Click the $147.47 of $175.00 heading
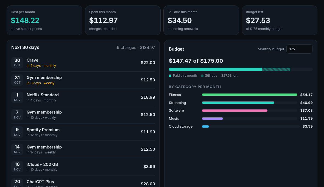 pyautogui.click(x=196, y=61)
